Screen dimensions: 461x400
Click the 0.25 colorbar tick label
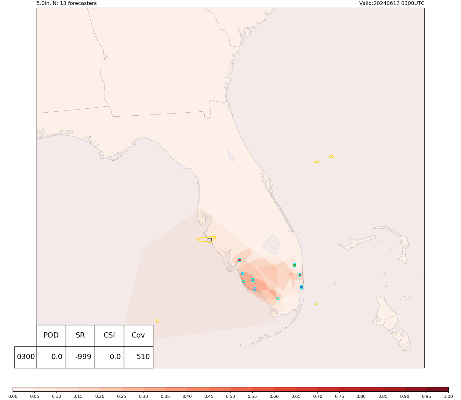pyautogui.click(x=122, y=396)
